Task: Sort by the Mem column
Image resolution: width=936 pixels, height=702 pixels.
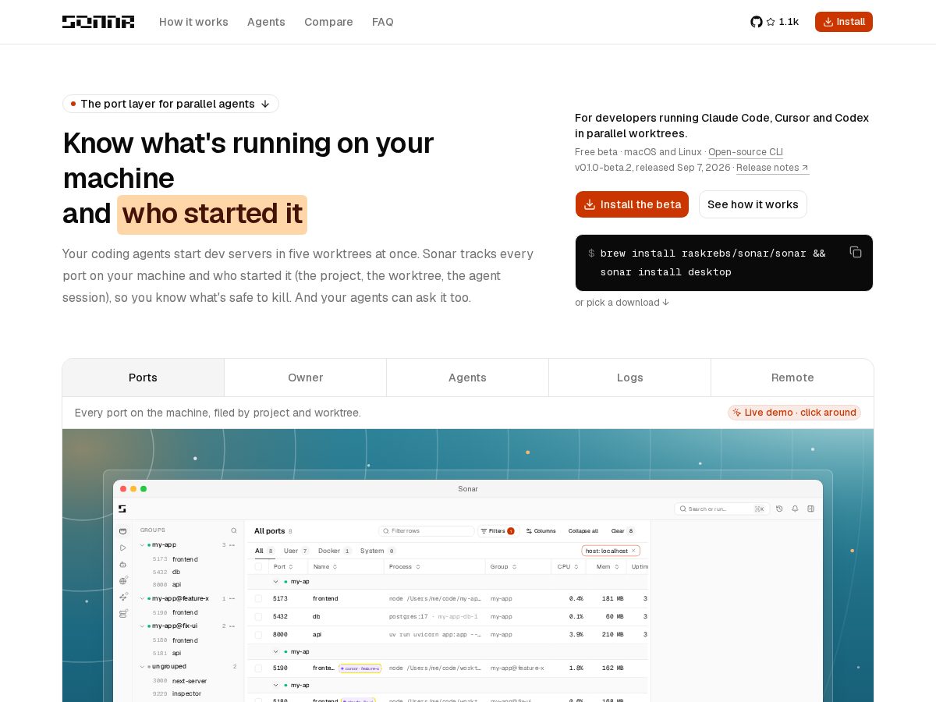Action: tap(607, 566)
